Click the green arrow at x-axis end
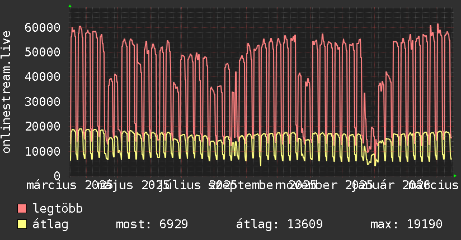The height and width of the screenshot is (240, 461). point(455,176)
